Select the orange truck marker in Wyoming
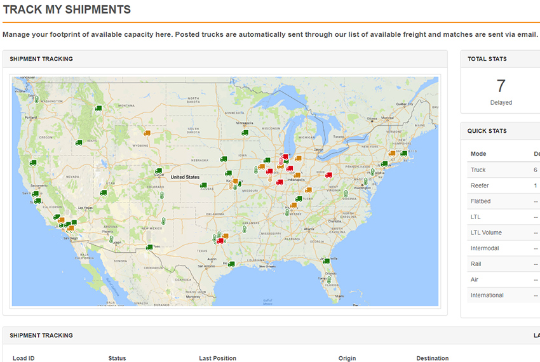This screenshot has width=540, height=362. (x=147, y=133)
